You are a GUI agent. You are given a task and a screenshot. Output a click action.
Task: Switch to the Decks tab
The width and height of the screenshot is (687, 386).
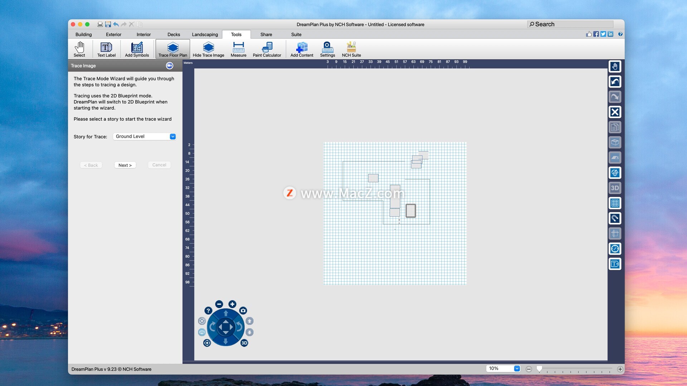174,35
